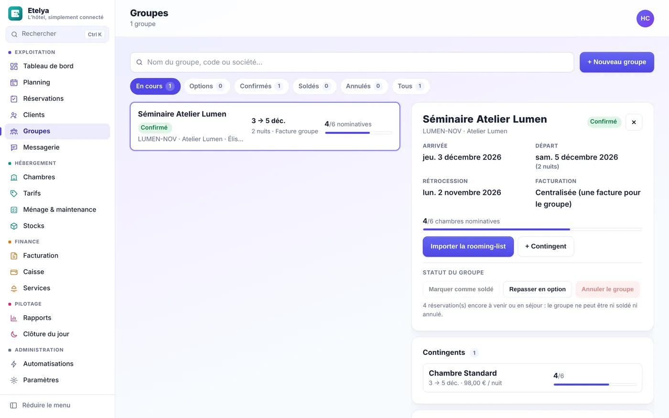Click the Services bell icon
The image size is (669, 418).
14,288
